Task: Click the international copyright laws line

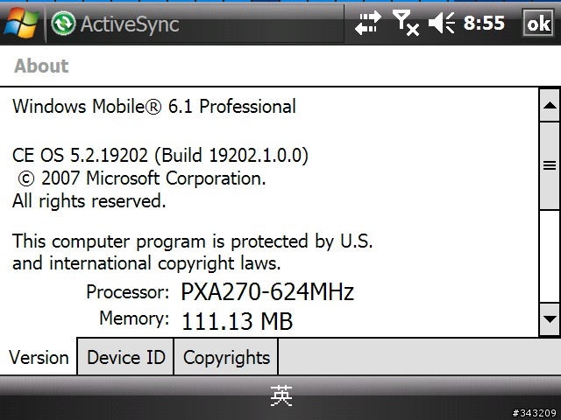Action: click(x=146, y=263)
